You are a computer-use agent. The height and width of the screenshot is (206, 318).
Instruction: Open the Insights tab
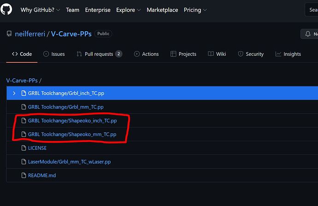click(288, 54)
